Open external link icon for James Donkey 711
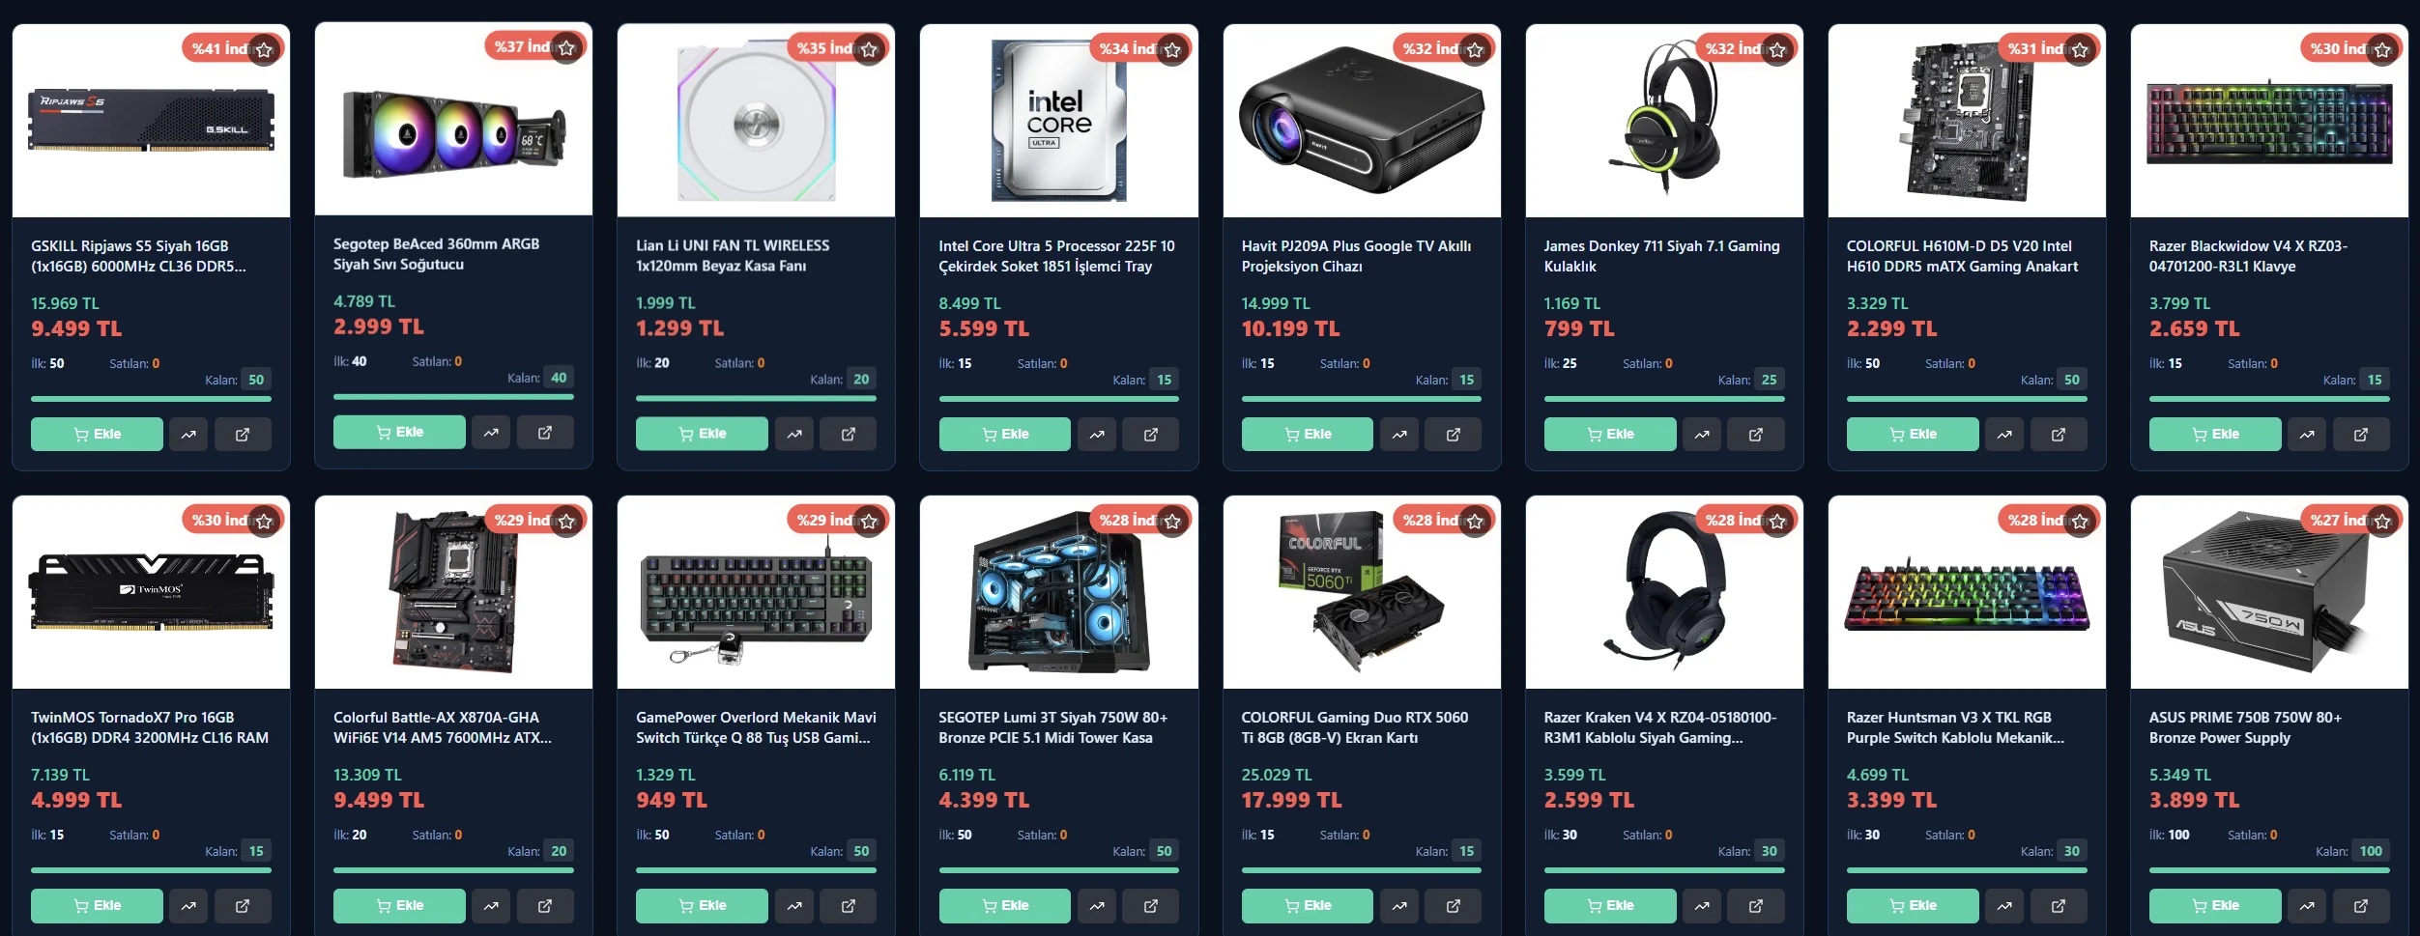Screen dimensions: 2420x936 pos(1755,435)
